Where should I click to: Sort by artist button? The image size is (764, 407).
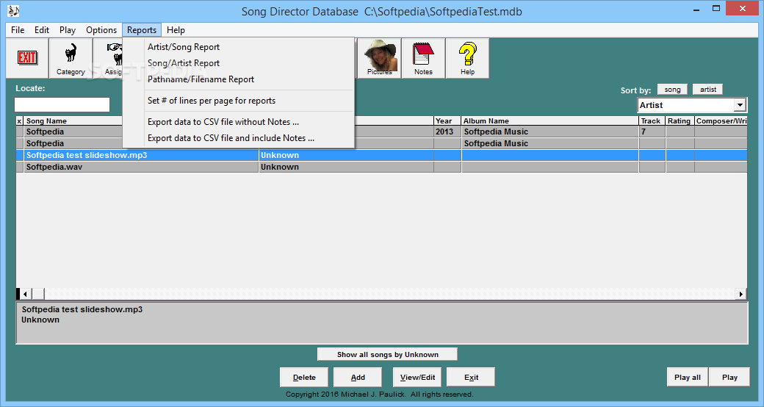708,89
